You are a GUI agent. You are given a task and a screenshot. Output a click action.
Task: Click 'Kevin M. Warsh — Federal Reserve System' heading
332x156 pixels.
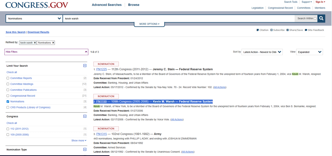point(183,102)
